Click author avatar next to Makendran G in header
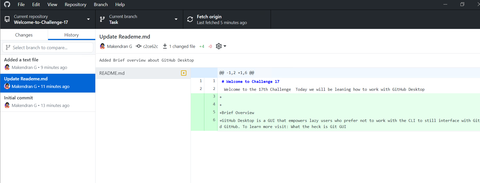 [x=102, y=46]
